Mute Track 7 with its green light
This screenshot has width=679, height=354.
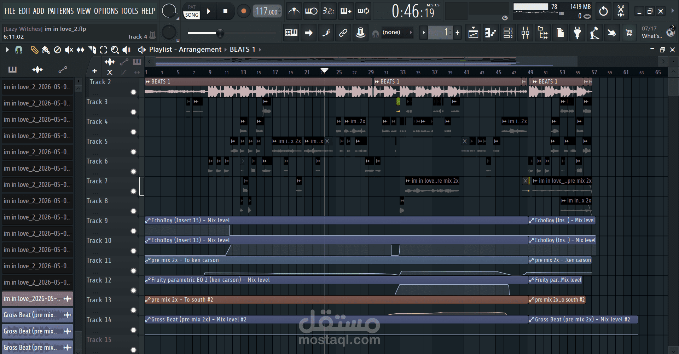coord(133,192)
